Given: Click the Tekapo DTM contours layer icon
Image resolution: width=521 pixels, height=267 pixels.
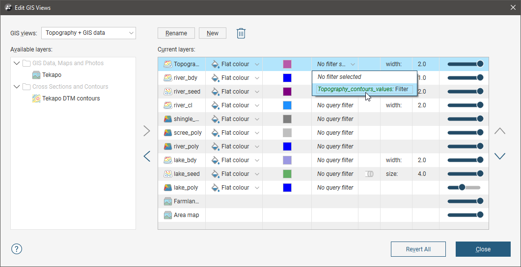Looking at the screenshot, I should point(36,98).
